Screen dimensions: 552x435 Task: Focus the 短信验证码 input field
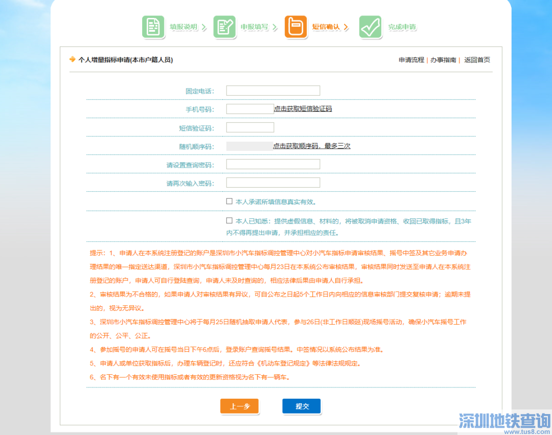coord(250,127)
